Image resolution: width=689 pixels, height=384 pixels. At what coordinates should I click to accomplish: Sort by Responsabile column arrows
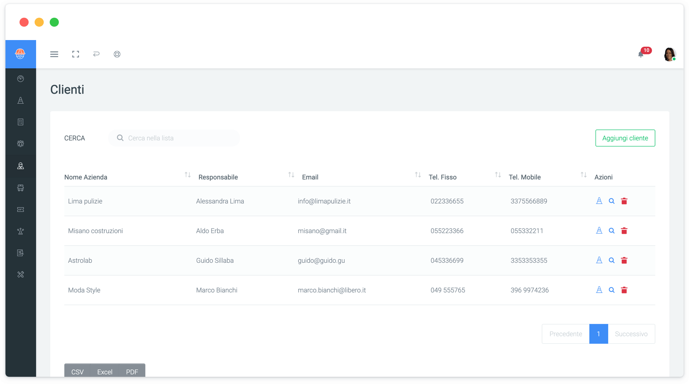click(291, 175)
